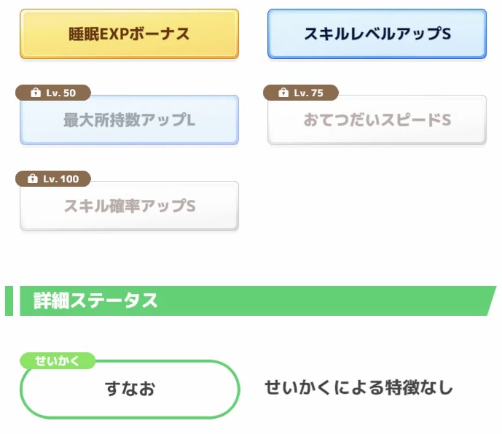Select the スキルレベルアップS sub-skill
Viewport: 502px width, 434px height.
click(377, 34)
